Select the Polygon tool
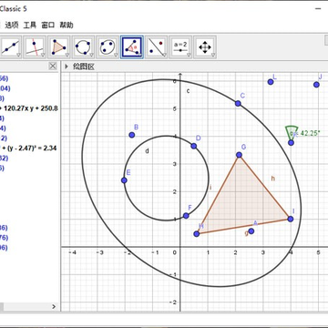The width and height of the screenshot is (328, 328). 59,47
